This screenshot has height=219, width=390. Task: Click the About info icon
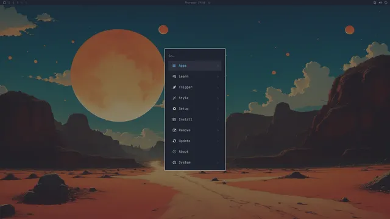tap(174, 151)
